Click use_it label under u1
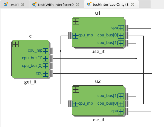164x128 pixels. point(98,51)
